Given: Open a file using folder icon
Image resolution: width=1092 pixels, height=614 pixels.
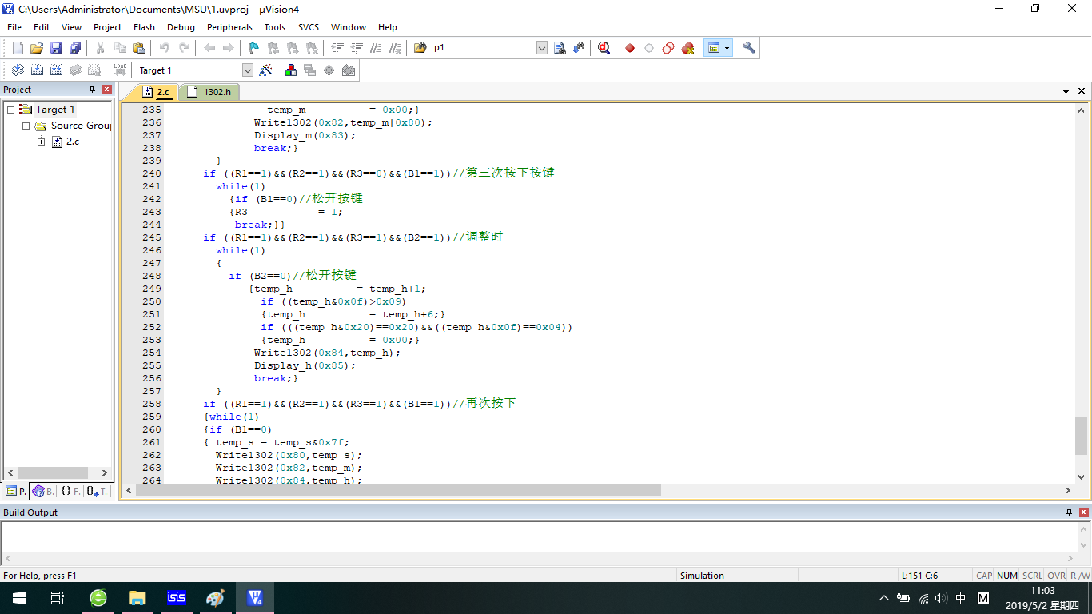Looking at the screenshot, I should 37,48.
